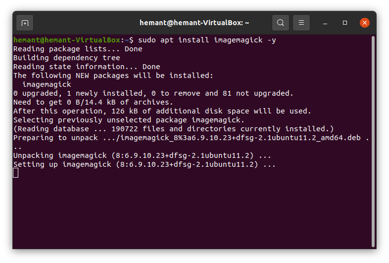389x263 pixels.
Task: Click the 'Reading package lists... Done' line
Action: [78, 49]
